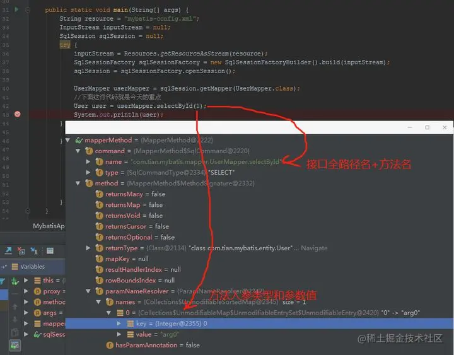Minimize the inspect popup window
Viewport: 454px width, 355px height.
click(x=410, y=127)
